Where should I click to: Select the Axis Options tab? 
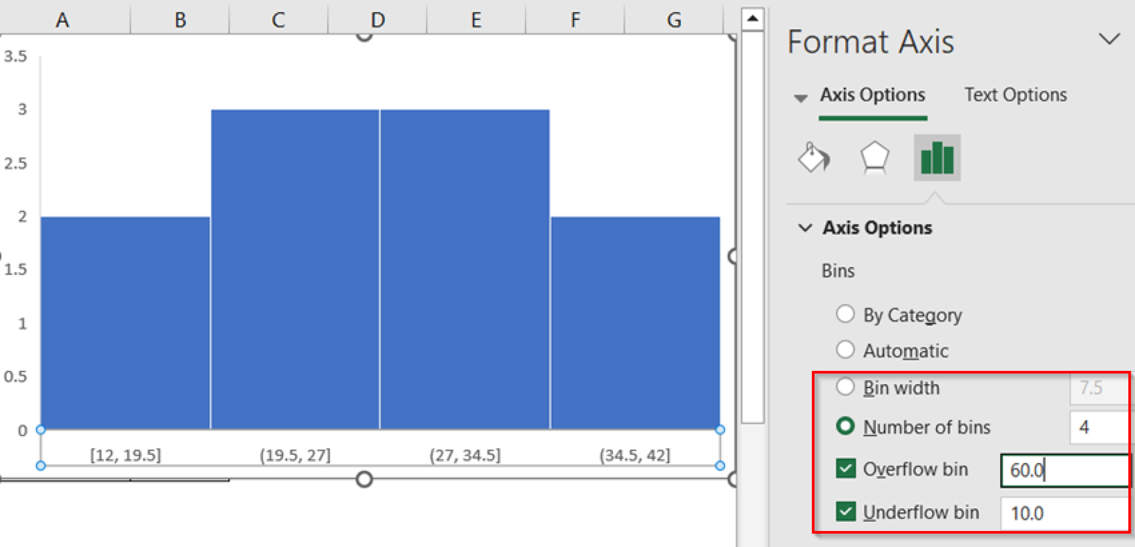coord(872,94)
